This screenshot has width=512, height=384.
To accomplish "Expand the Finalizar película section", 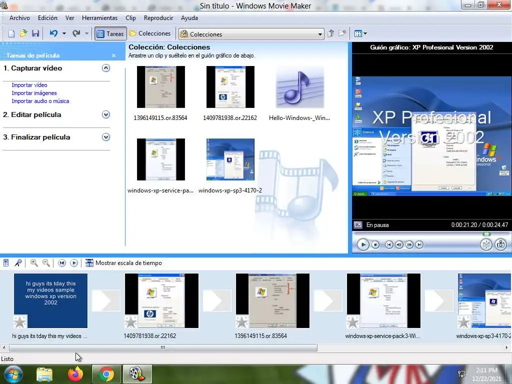I will pos(106,137).
